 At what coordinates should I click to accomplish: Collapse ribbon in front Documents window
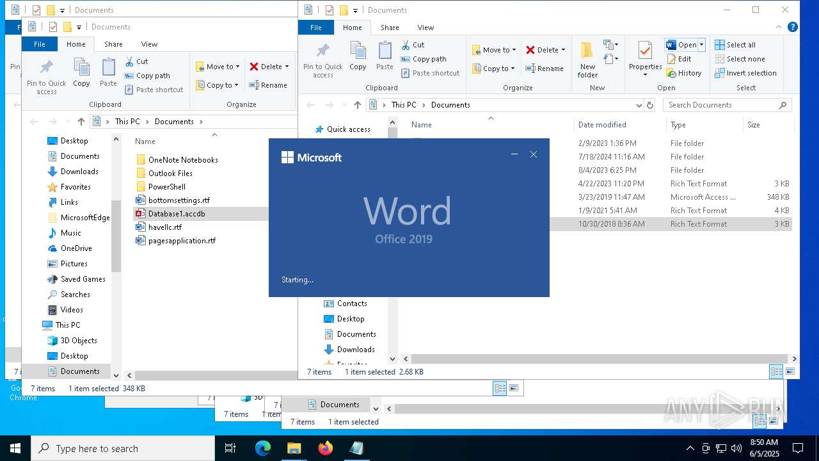point(779,28)
